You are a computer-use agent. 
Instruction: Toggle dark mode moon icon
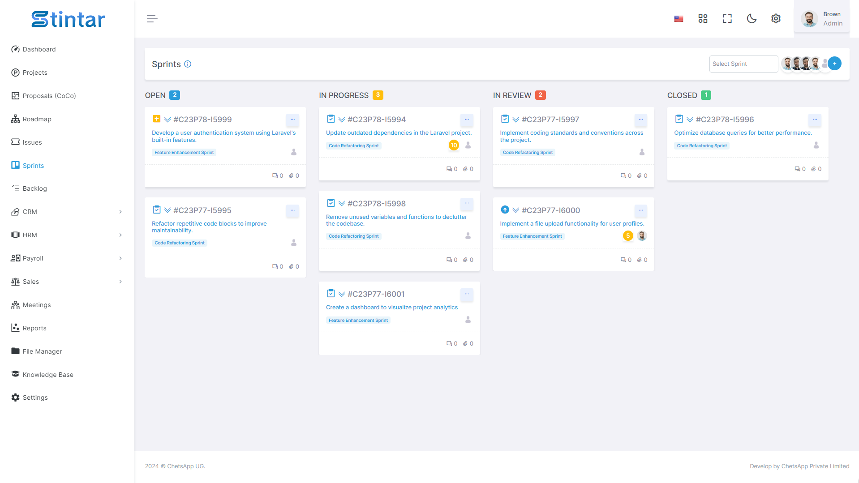coord(752,19)
